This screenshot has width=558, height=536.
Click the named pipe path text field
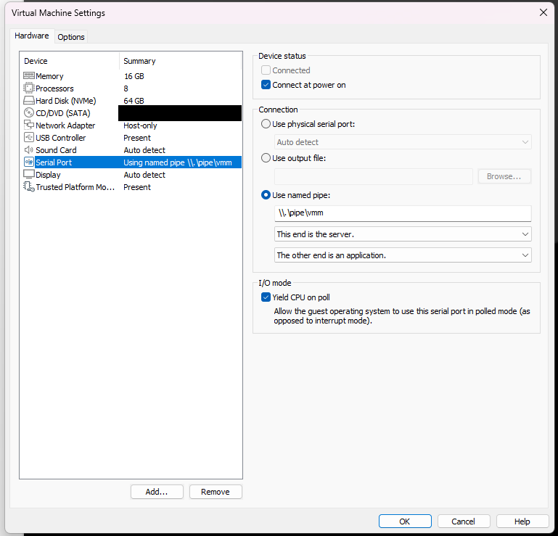coord(403,213)
